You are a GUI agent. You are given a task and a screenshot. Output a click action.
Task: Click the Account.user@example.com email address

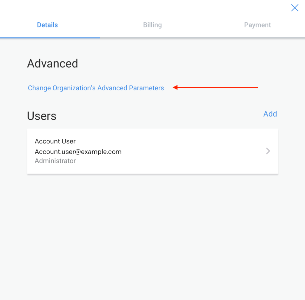pyautogui.click(x=78, y=151)
